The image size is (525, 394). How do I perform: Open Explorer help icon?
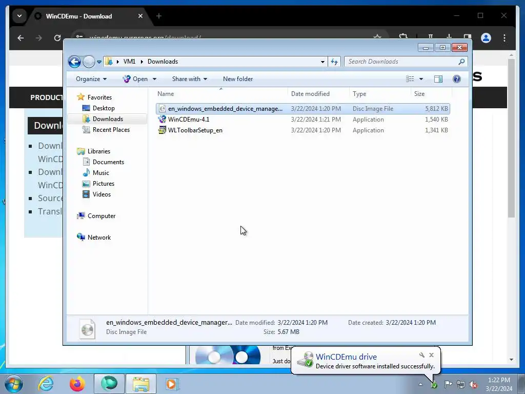[x=457, y=79]
